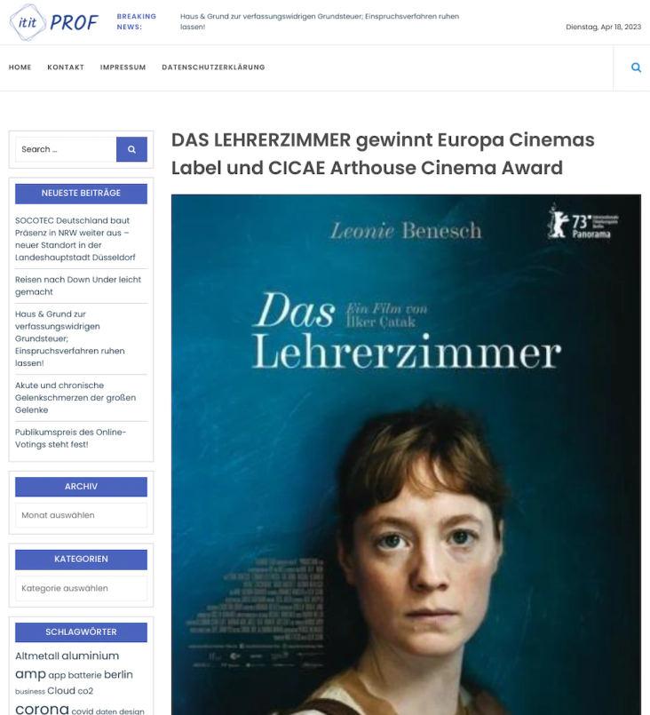Select the aluminium tag

[90, 655]
